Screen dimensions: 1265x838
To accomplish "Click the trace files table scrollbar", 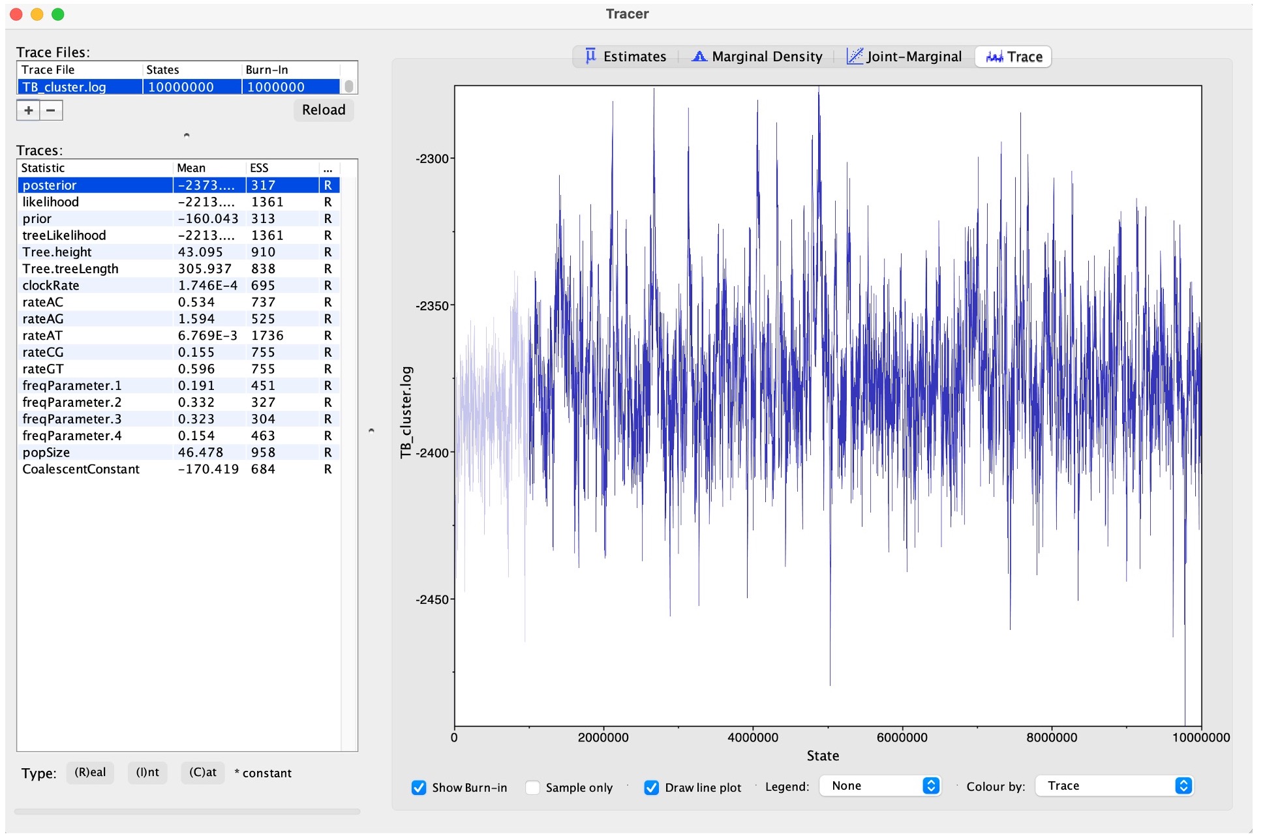I will (x=349, y=86).
